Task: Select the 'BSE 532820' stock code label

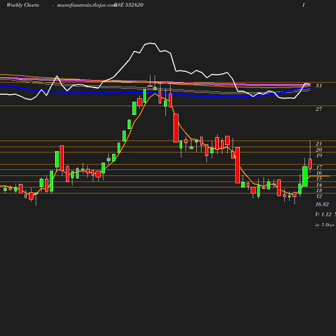Action: coord(128,5)
